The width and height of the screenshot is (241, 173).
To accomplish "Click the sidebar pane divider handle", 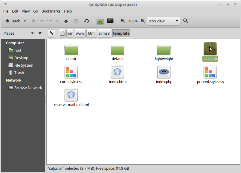I will (x=46, y=100).
